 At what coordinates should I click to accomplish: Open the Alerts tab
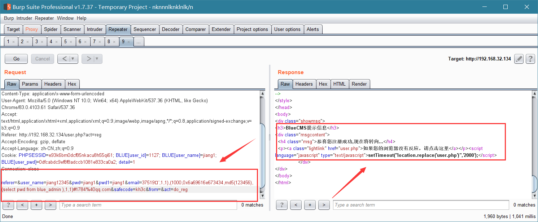click(x=313, y=30)
